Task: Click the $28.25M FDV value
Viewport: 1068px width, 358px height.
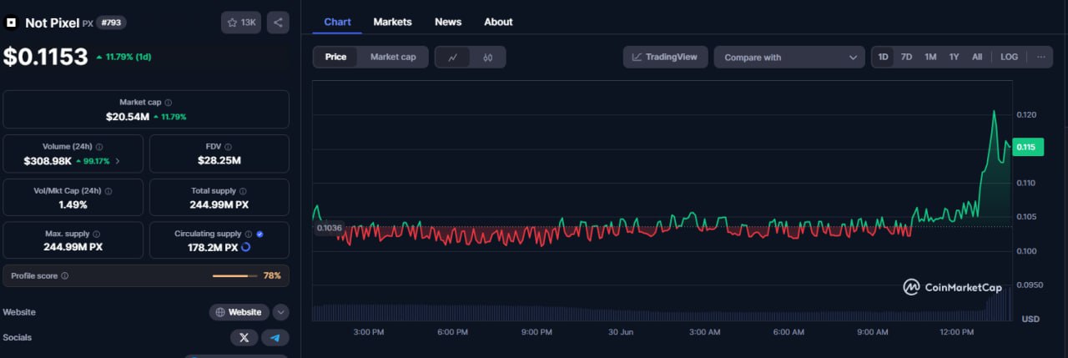Action: (219, 160)
